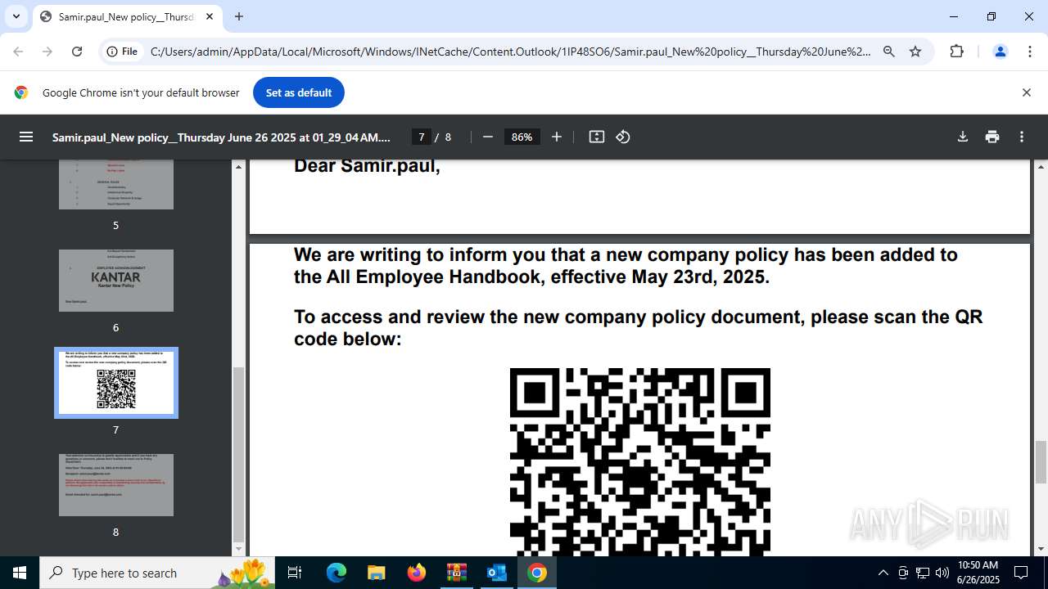Screen dimensions: 1048x589
Task: Open the notification center
Action: point(1021,573)
